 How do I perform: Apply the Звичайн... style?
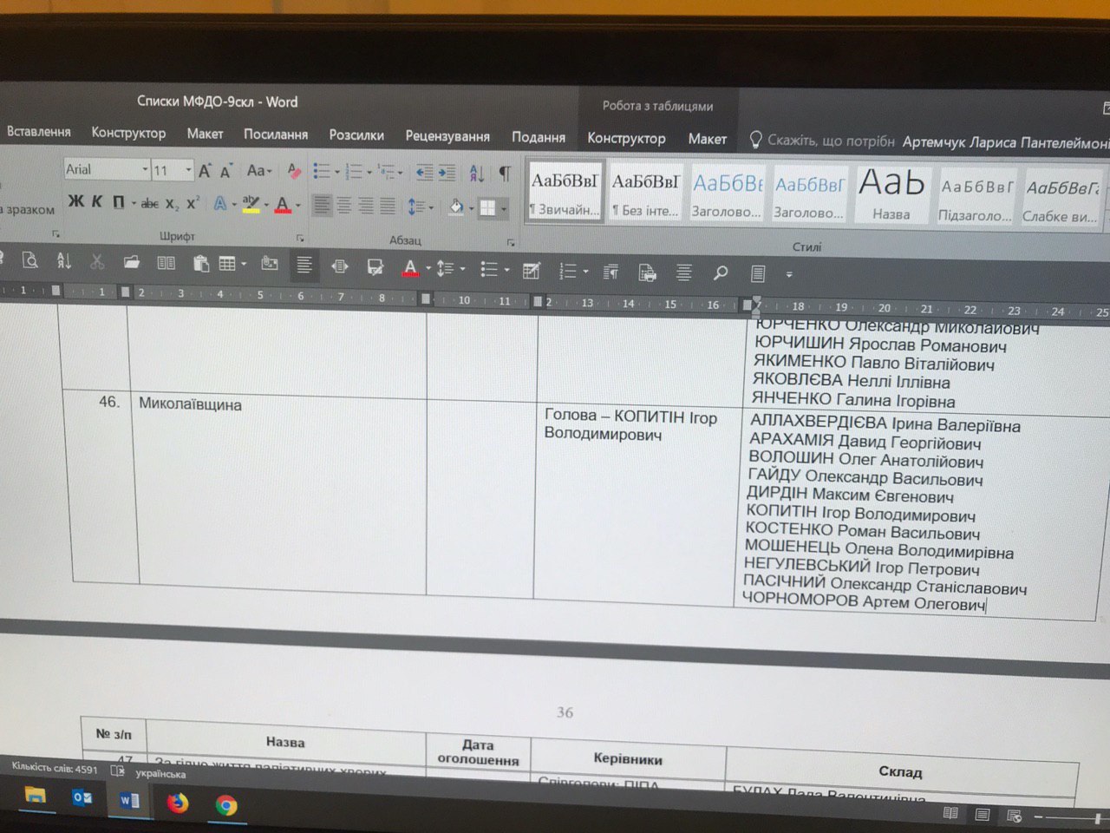pyautogui.click(x=565, y=192)
